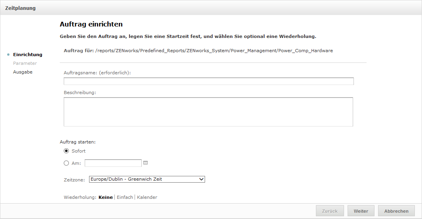Open the Ausgabe step in sidebar
The height and width of the screenshot is (219, 422).
tap(23, 72)
